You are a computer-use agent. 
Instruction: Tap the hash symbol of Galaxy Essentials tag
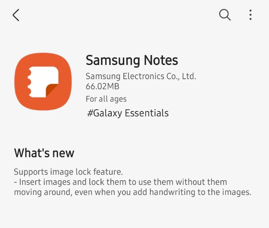[x=90, y=113]
